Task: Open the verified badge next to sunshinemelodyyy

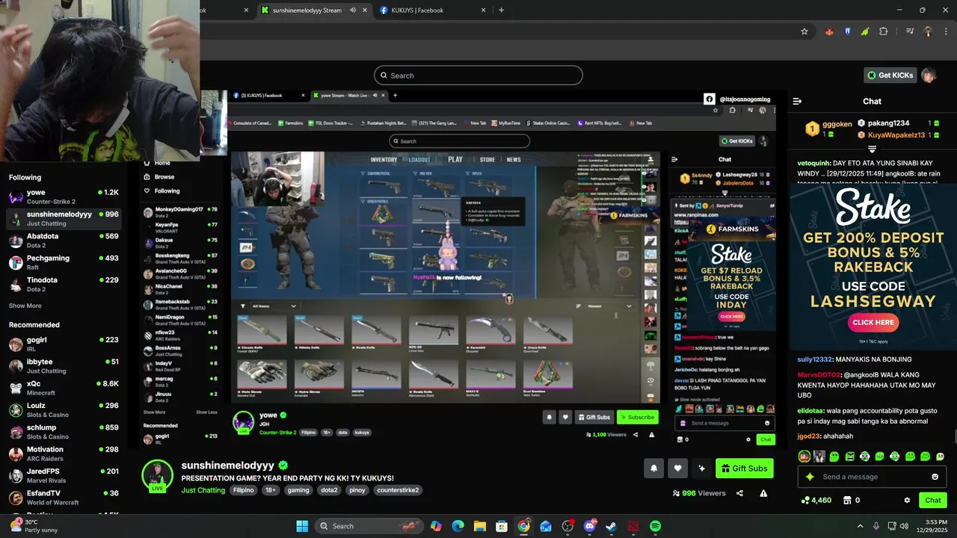Action: pos(283,466)
